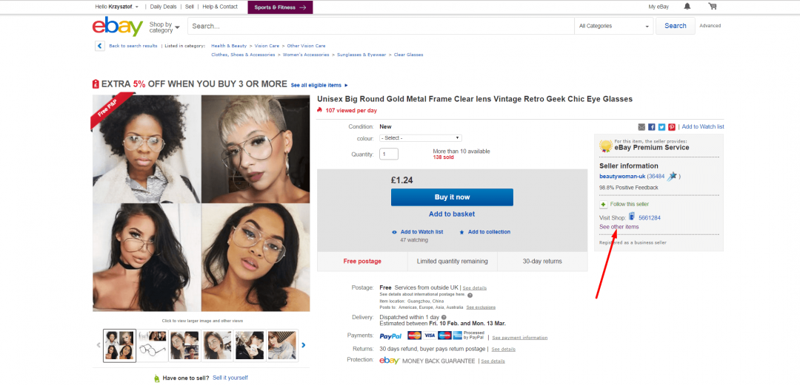Click the eBay logo
Screen dimensions: 800x385
117,27
